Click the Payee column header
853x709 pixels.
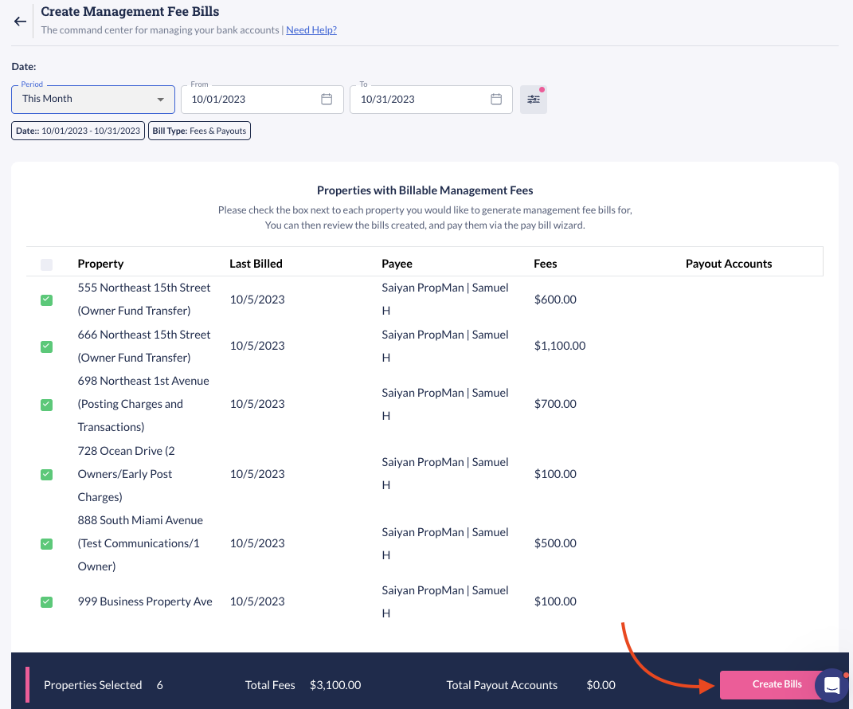click(x=397, y=264)
